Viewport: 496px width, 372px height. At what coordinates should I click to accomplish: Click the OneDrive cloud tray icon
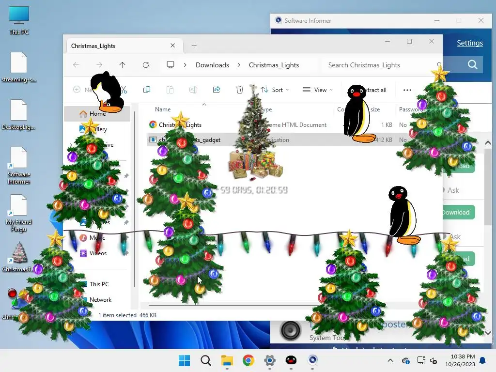[405, 360]
